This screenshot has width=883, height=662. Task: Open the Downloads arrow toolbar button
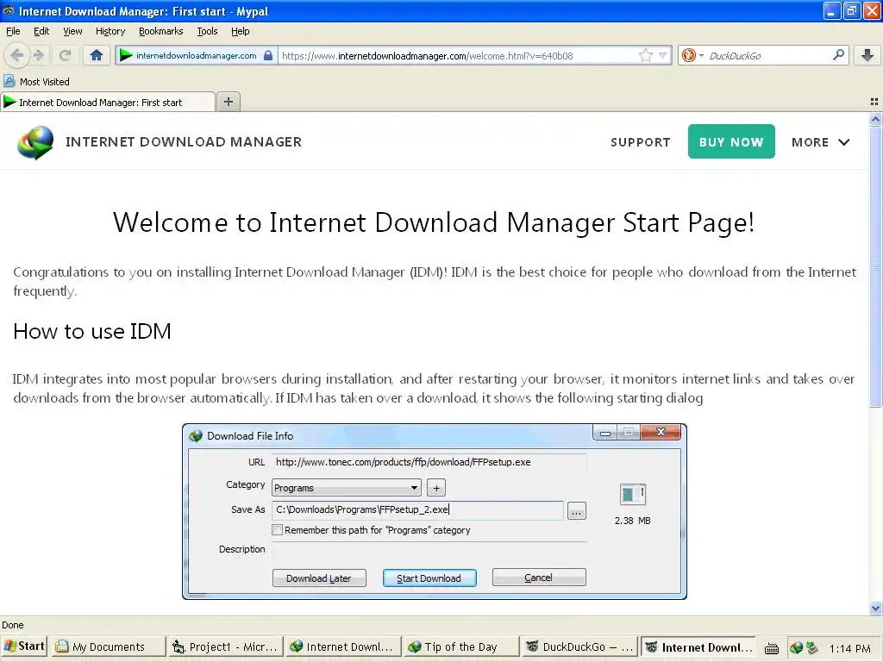867,55
